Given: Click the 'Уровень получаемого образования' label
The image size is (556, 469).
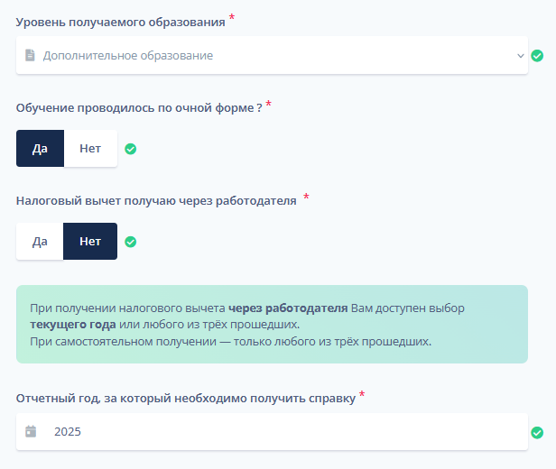Looking at the screenshot, I should (120, 20).
